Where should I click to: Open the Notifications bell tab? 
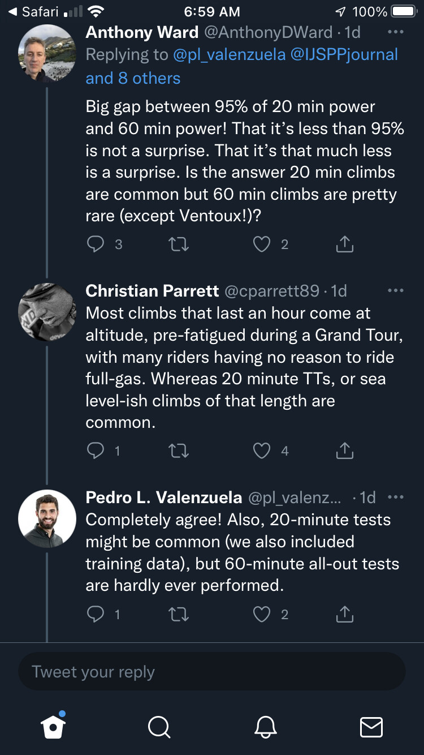[x=265, y=727]
